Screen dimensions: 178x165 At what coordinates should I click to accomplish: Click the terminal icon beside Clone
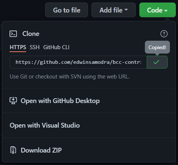tap(13, 34)
